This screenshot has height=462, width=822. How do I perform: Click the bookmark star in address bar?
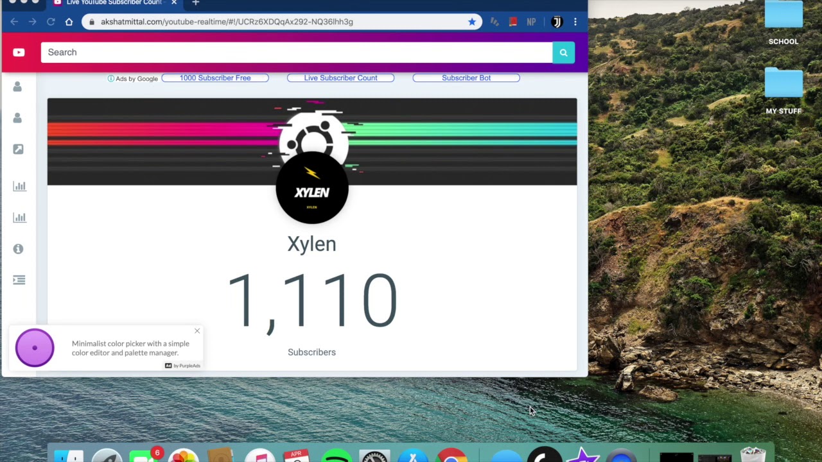(472, 22)
